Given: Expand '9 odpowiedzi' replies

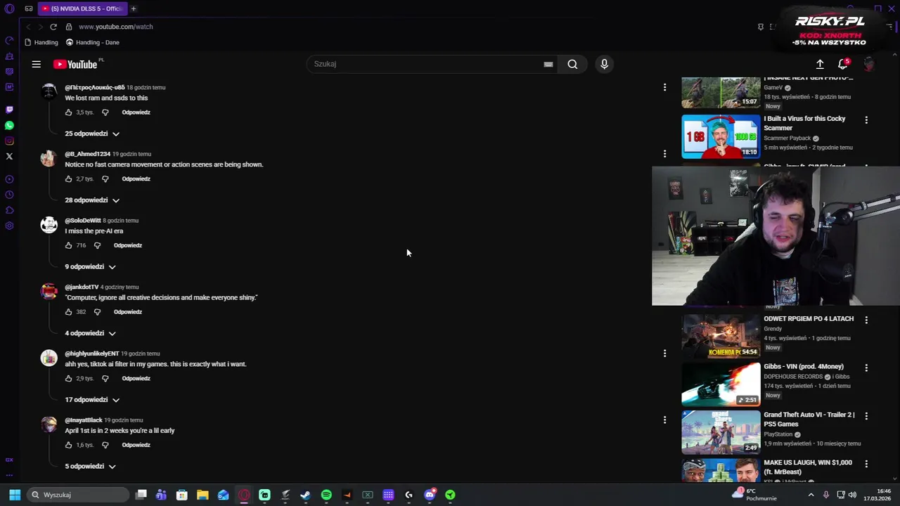Looking at the screenshot, I should click(90, 266).
